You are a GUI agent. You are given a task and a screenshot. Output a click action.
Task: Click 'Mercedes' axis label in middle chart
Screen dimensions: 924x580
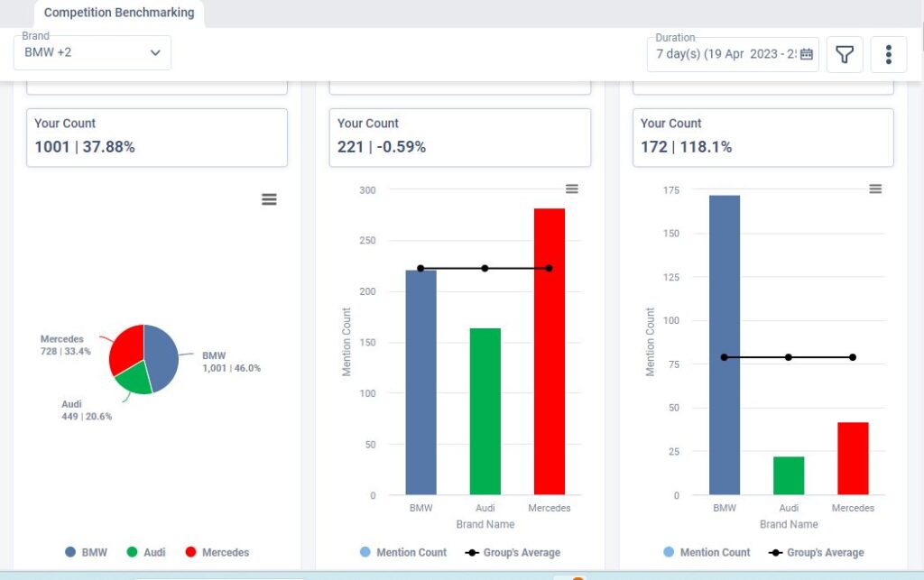[x=550, y=508]
